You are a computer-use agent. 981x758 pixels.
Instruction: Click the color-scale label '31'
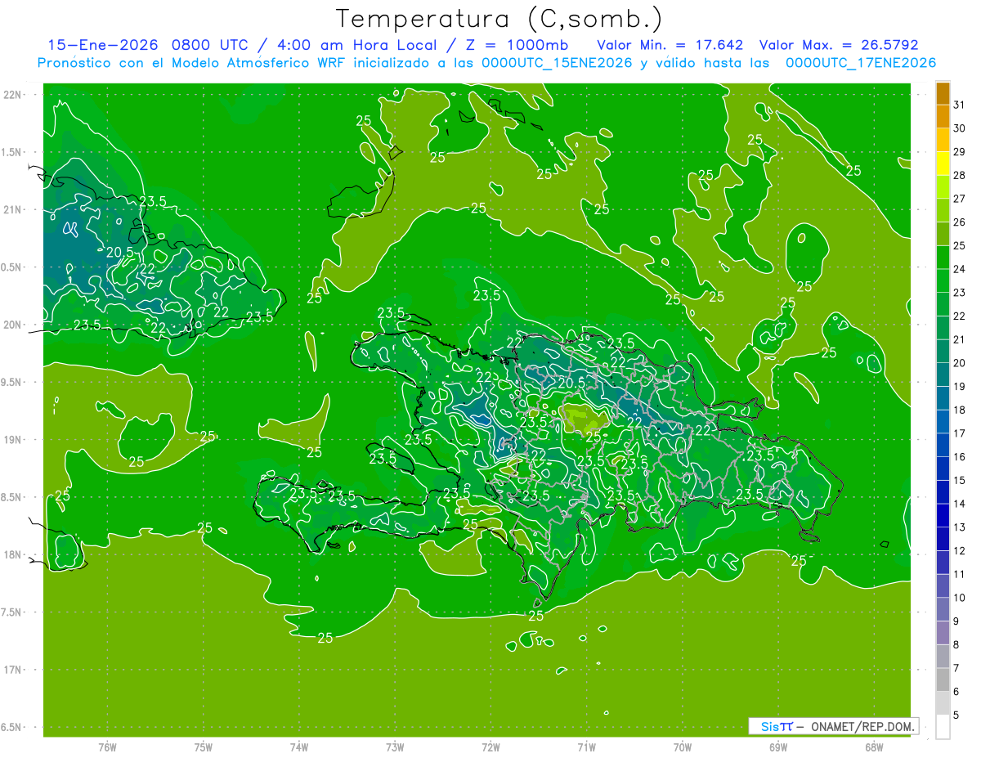pos(960,105)
